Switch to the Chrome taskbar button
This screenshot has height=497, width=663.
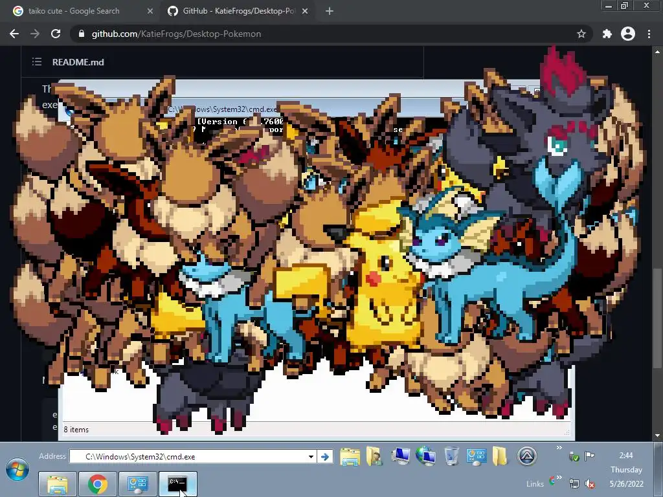(98, 484)
